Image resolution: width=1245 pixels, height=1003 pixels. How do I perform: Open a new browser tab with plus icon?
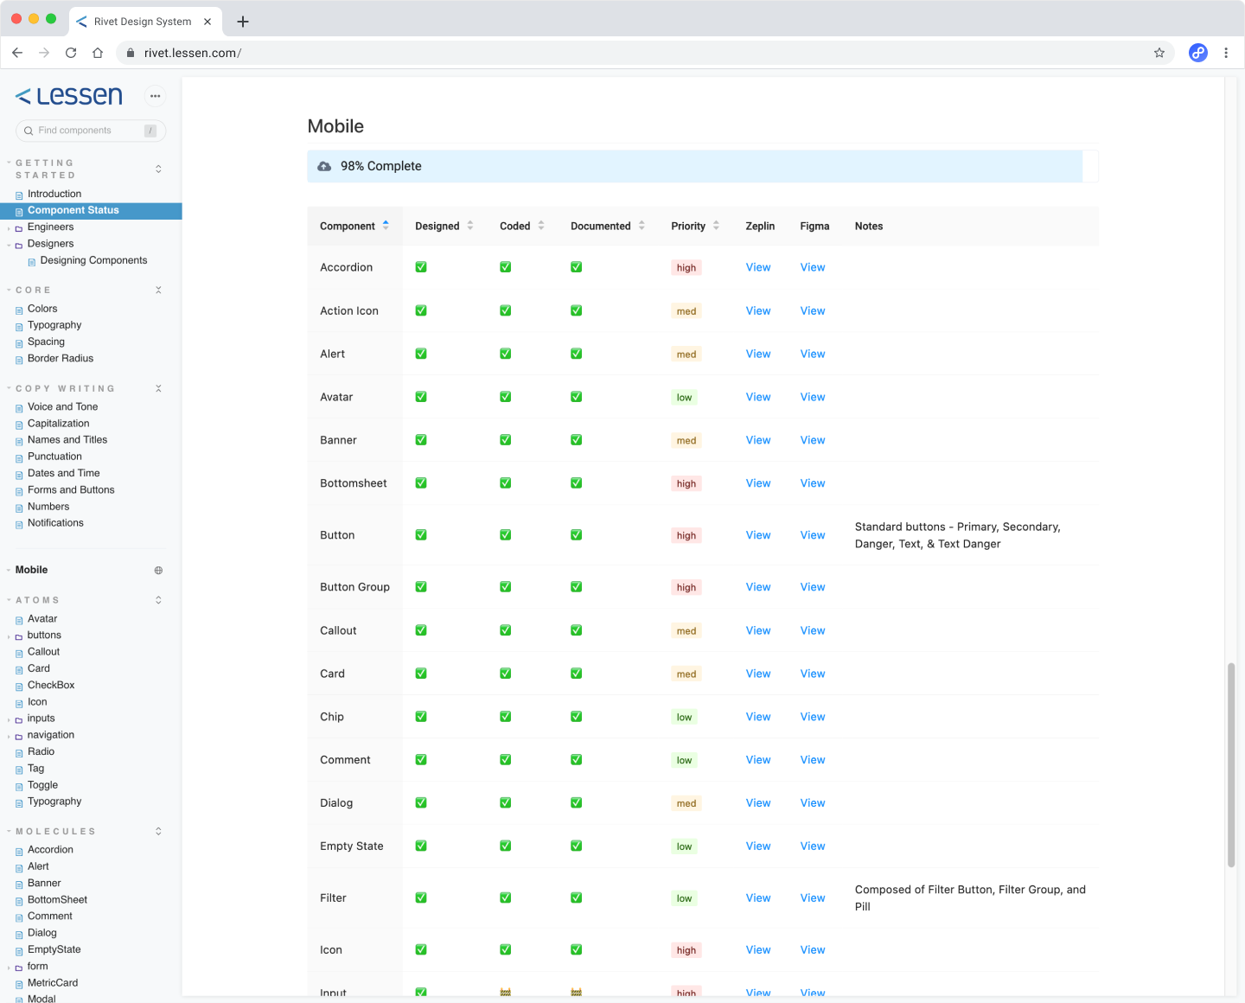[x=243, y=22]
